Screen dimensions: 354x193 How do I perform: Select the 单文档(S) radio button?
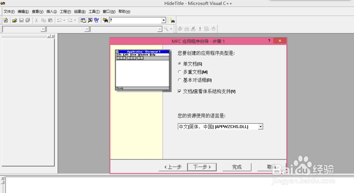click(179, 64)
